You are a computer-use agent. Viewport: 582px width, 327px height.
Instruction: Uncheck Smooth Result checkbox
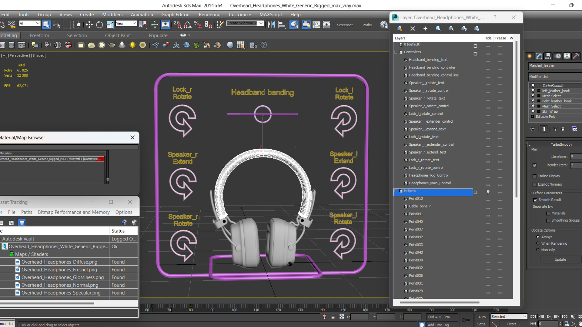535,200
